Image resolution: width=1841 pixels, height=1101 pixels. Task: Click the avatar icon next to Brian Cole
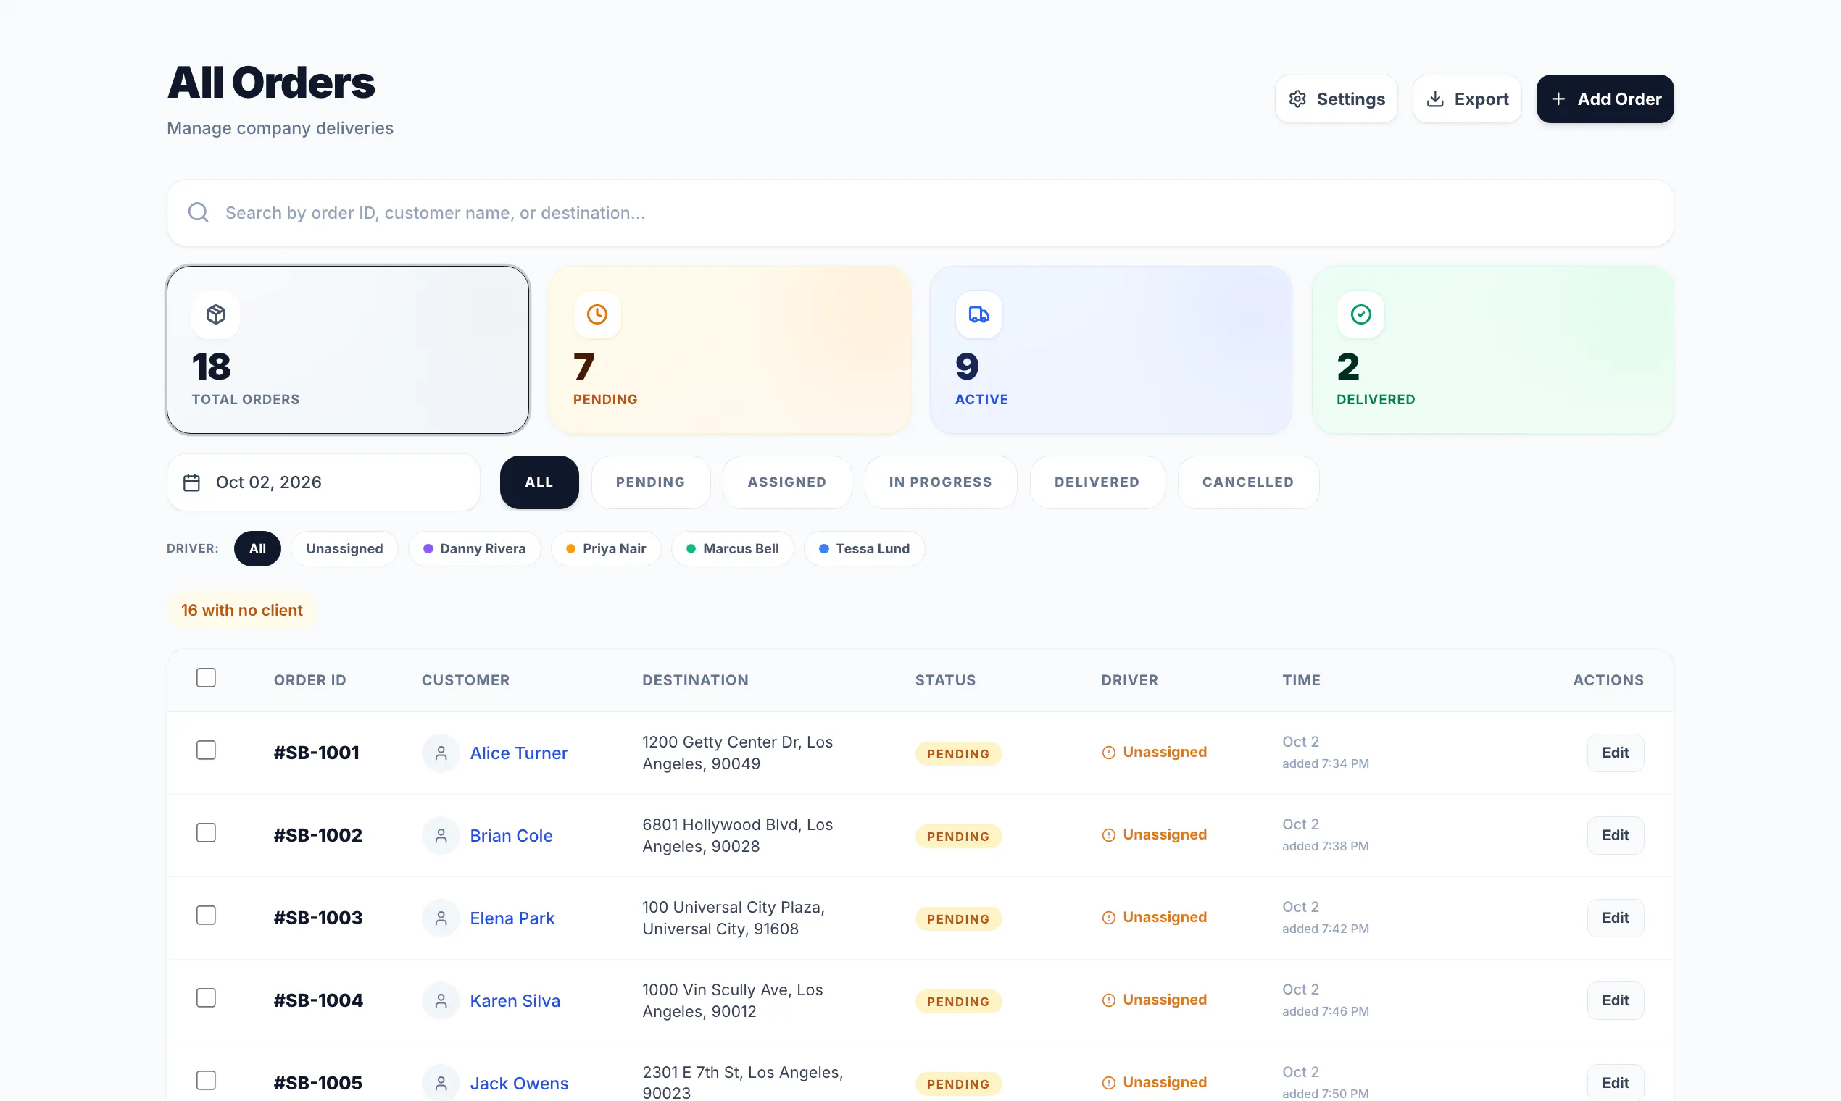point(441,835)
